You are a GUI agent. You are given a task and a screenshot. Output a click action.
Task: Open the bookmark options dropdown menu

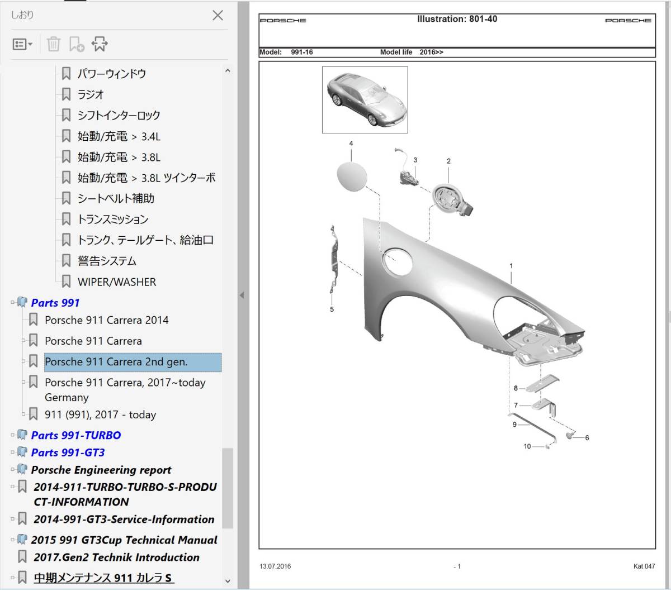(x=22, y=44)
